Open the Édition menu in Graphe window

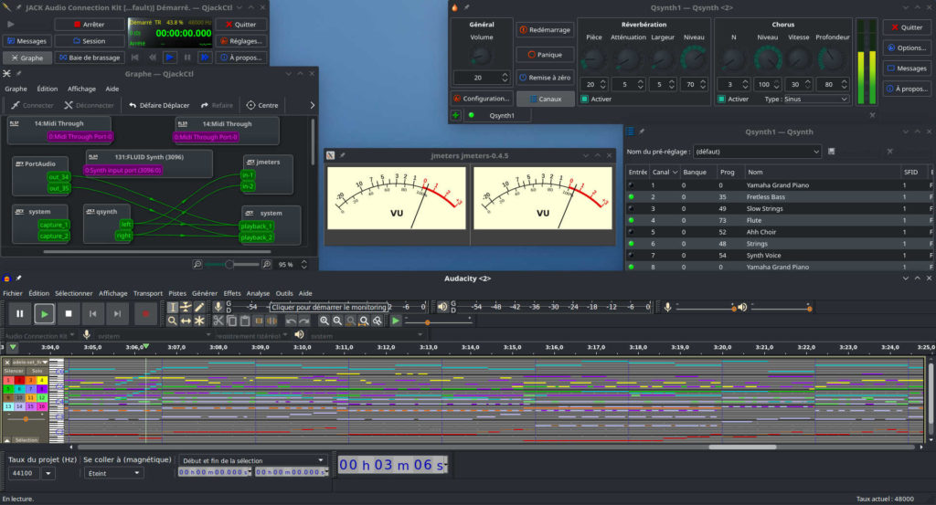coord(48,89)
